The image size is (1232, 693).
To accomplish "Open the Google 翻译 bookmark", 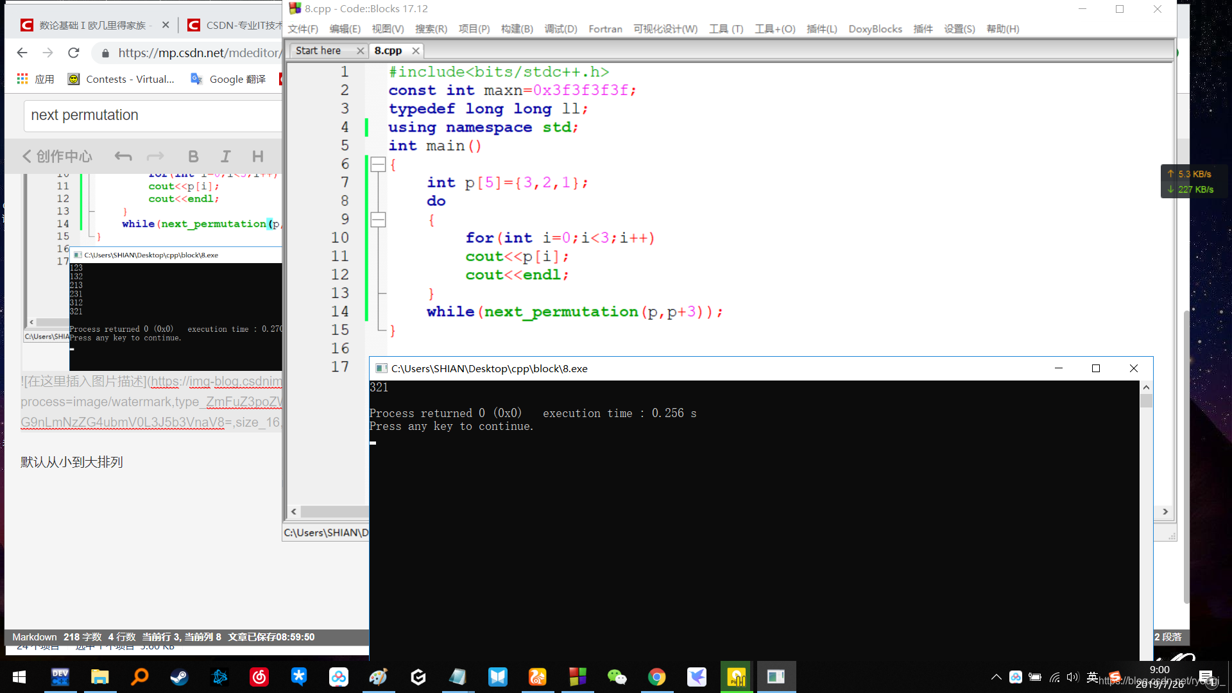I will point(228,79).
